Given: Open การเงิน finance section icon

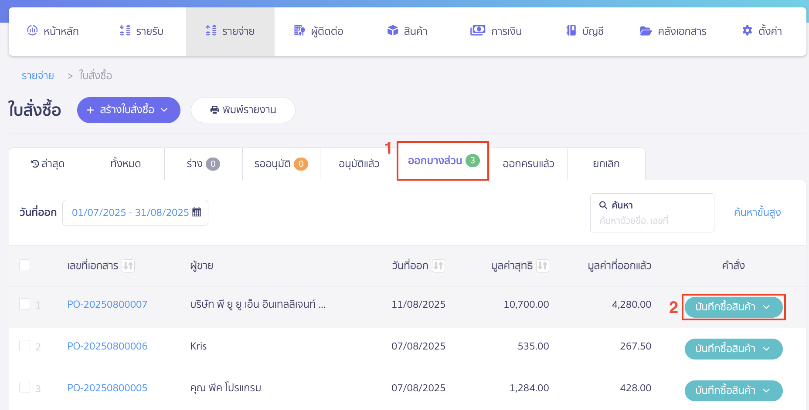Looking at the screenshot, I should (x=478, y=30).
